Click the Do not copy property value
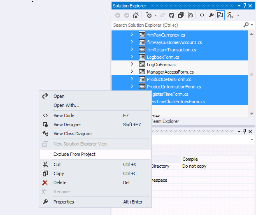256x215 pixels. pyautogui.click(x=194, y=166)
